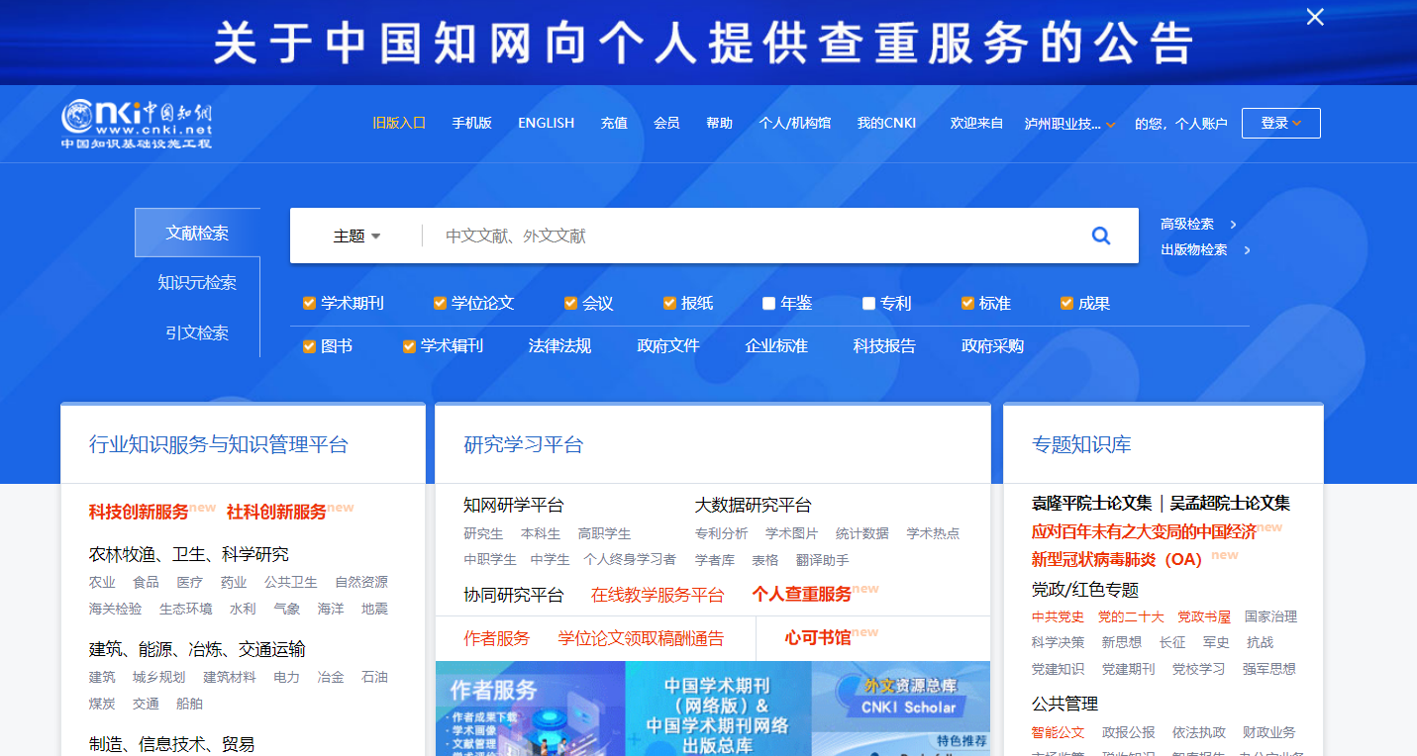Open the 个人查重服务 link
This screenshot has width=1417, height=756.
[801, 595]
